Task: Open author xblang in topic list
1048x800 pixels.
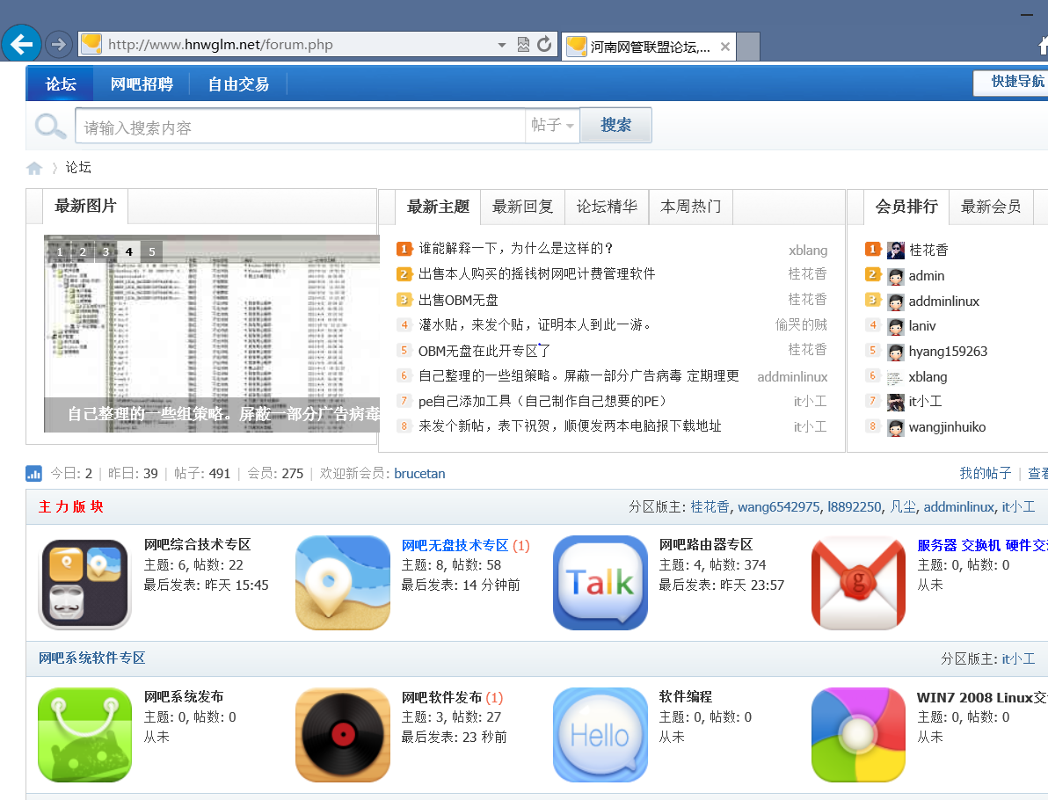Action: click(x=808, y=250)
